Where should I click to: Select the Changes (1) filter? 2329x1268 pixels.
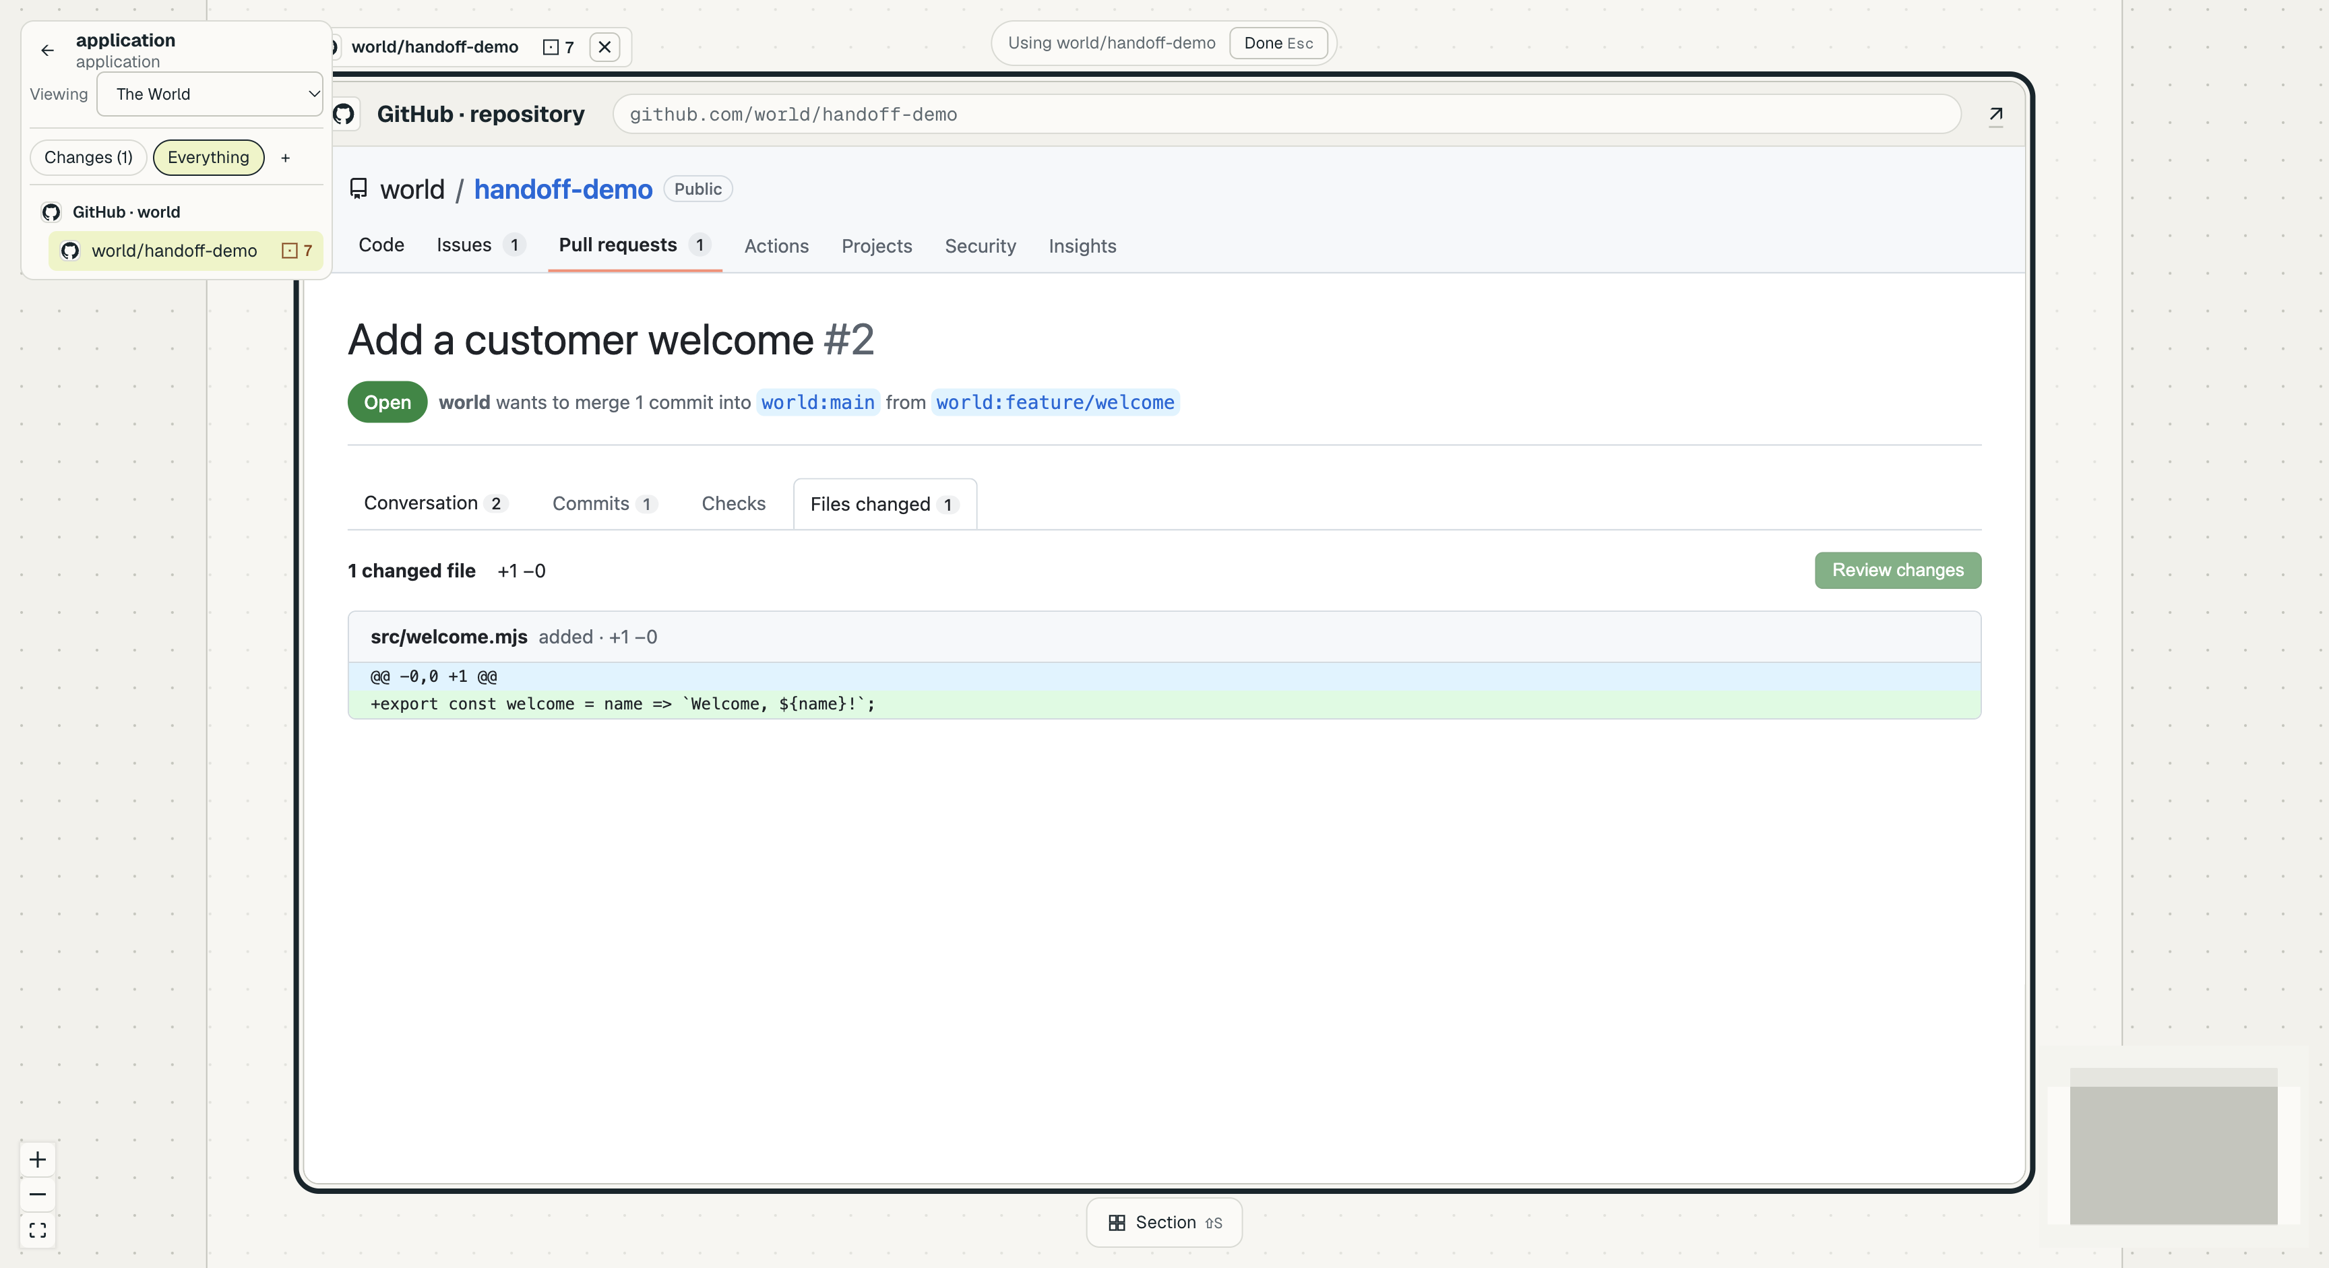coord(88,157)
